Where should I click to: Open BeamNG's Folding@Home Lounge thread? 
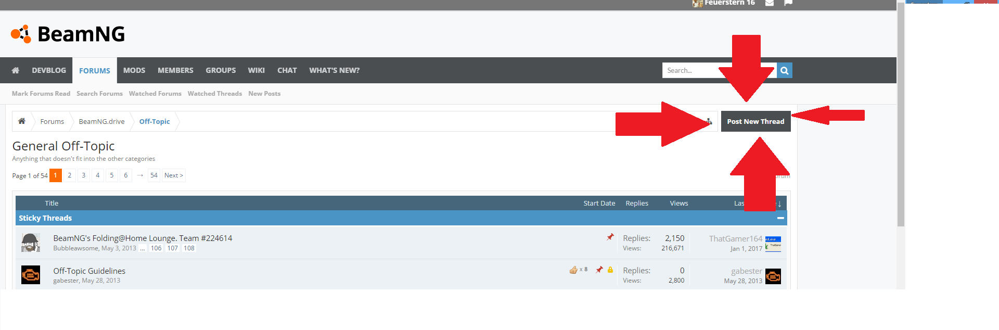point(143,238)
